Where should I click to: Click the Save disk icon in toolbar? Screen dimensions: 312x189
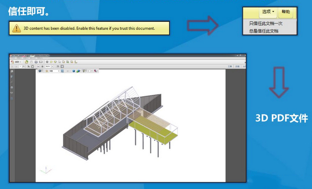pos(31,62)
